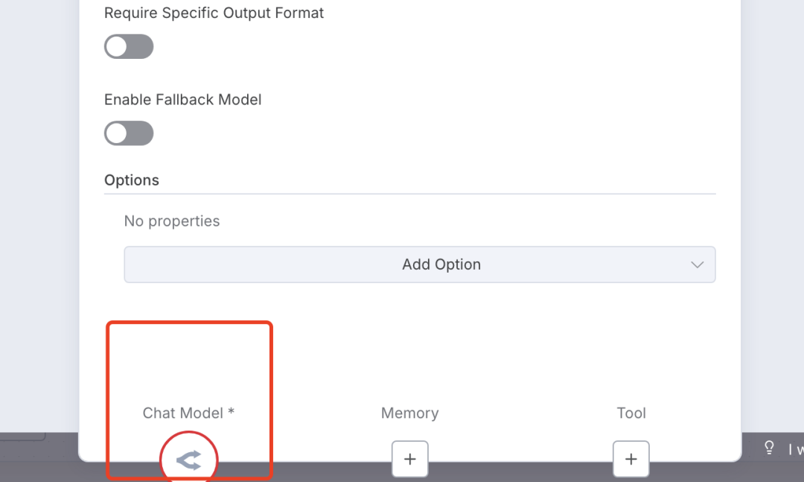Click the Enable Fallback Model label text

pyautogui.click(x=182, y=100)
